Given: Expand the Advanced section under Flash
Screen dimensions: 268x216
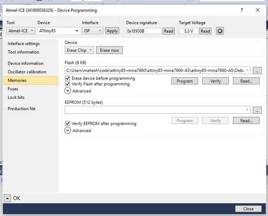Looking at the screenshot, I should coord(68,91).
